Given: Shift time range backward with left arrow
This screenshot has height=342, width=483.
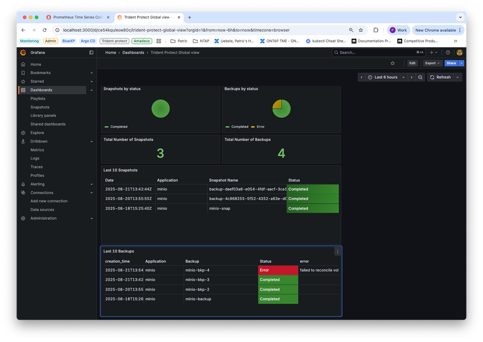Looking at the screenshot, I should (x=362, y=77).
